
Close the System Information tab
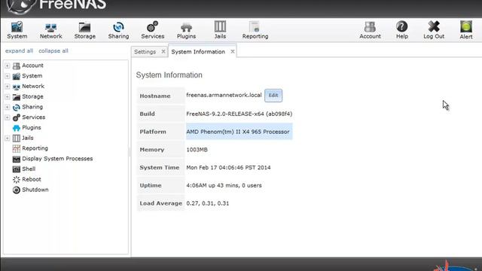coord(233,52)
